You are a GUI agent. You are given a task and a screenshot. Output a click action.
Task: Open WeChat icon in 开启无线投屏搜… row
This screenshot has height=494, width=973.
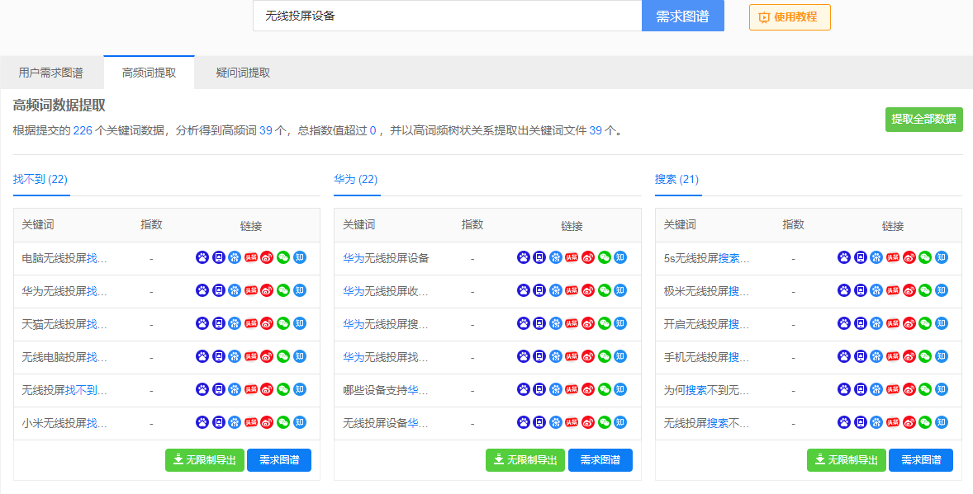click(x=925, y=323)
